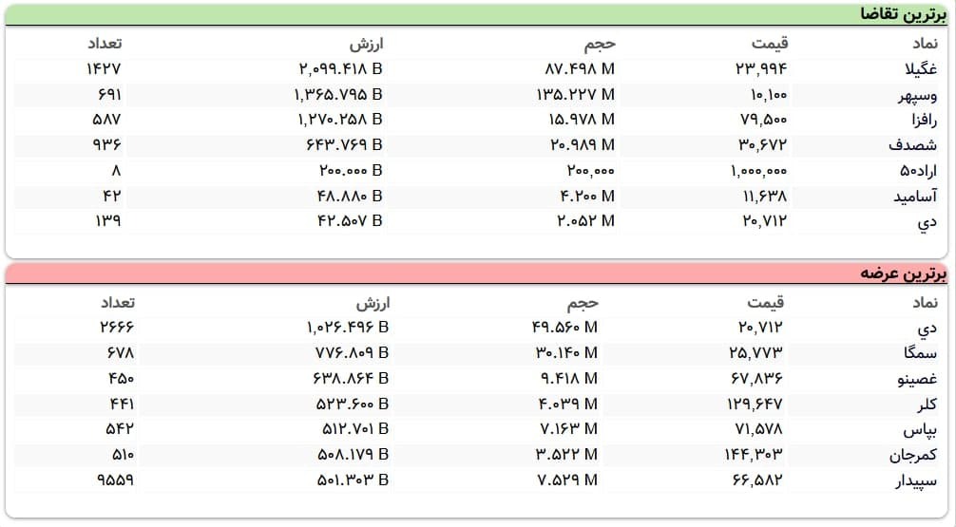Sort برترین عرضه table by حجم column

(x=583, y=303)
